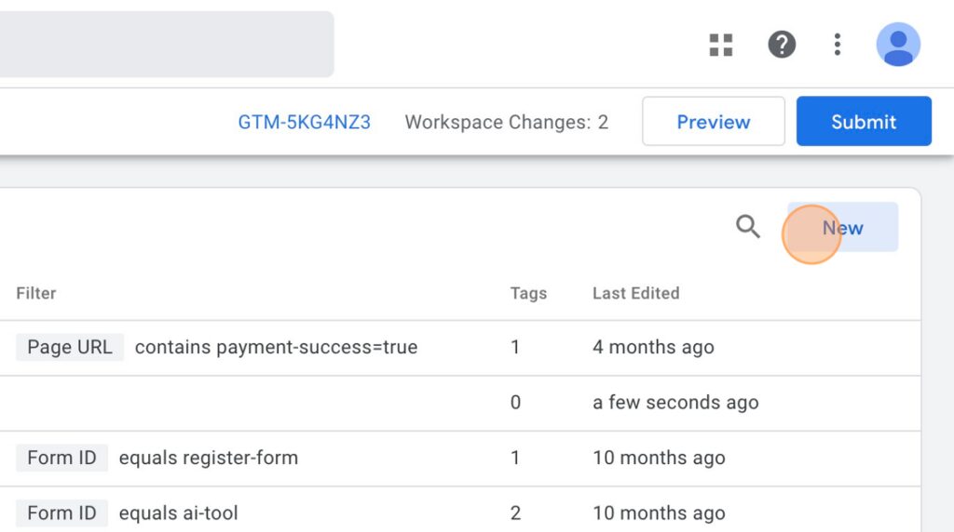The width and height of the screenshot is (954, 532).
Task: Sort by the Tags column header
Action: pyautogui.click(x=529, y=293)
